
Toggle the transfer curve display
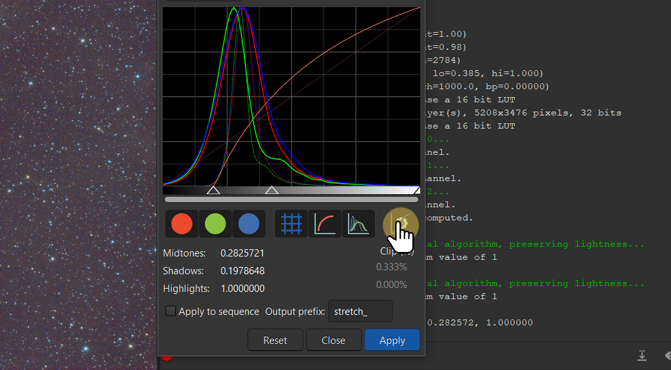click(324, 224)
